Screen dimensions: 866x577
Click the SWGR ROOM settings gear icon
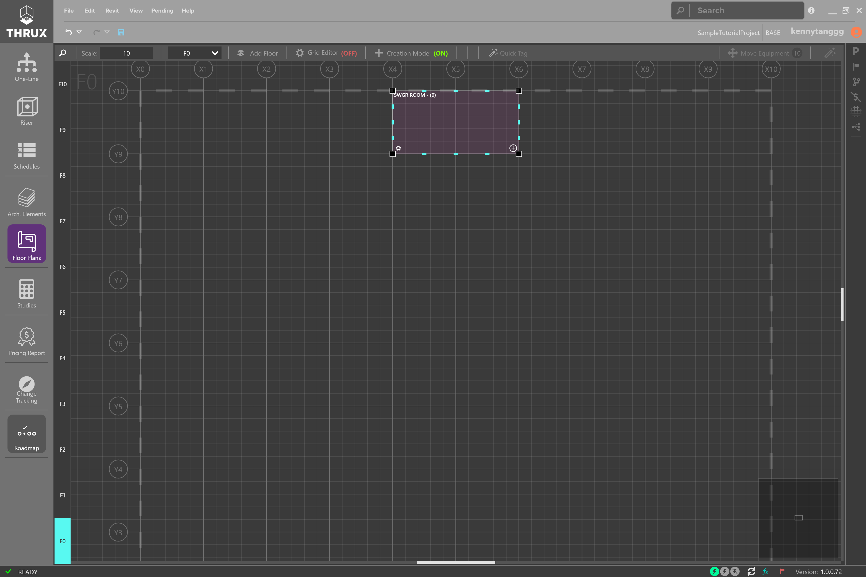pos(399,148)
